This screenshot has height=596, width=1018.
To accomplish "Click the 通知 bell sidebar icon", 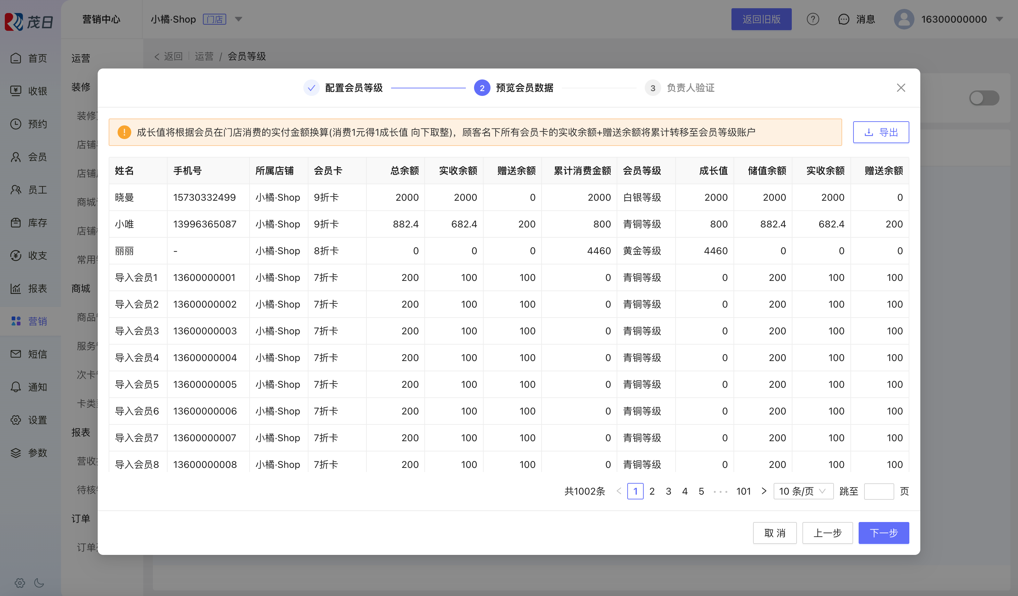I will coord(16,387).
